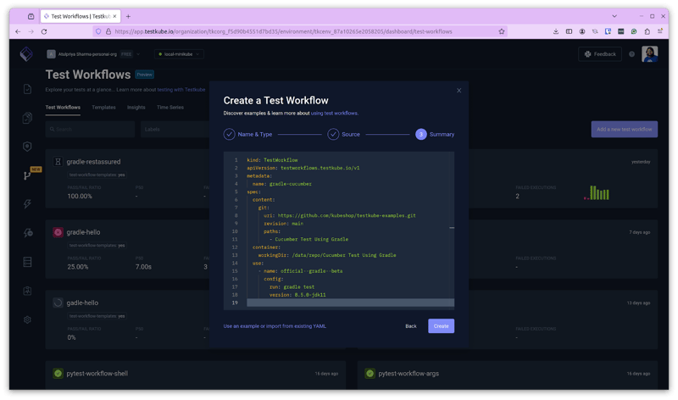The height and width of the screenshot is (400, 678).
Task: Open the browser sidebar panel icon
Action: pyautogui.click(x=569, y=31)
